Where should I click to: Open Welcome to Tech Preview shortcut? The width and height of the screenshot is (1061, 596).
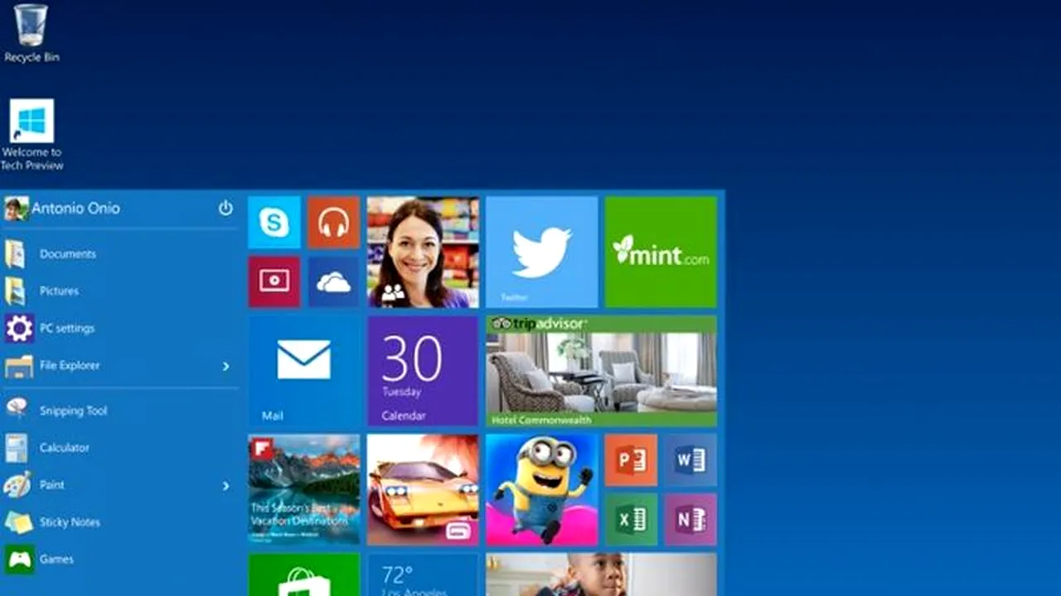(x=31, y=135)
